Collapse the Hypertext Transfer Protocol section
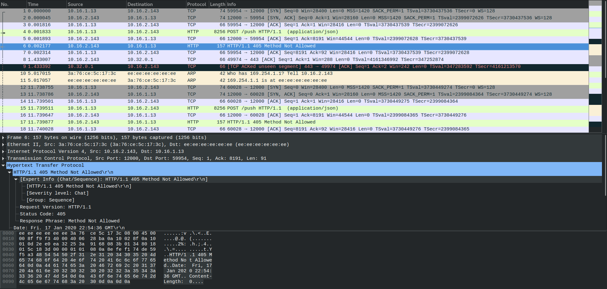This screenshot has width=607, height=289. [x=3, y=165]
